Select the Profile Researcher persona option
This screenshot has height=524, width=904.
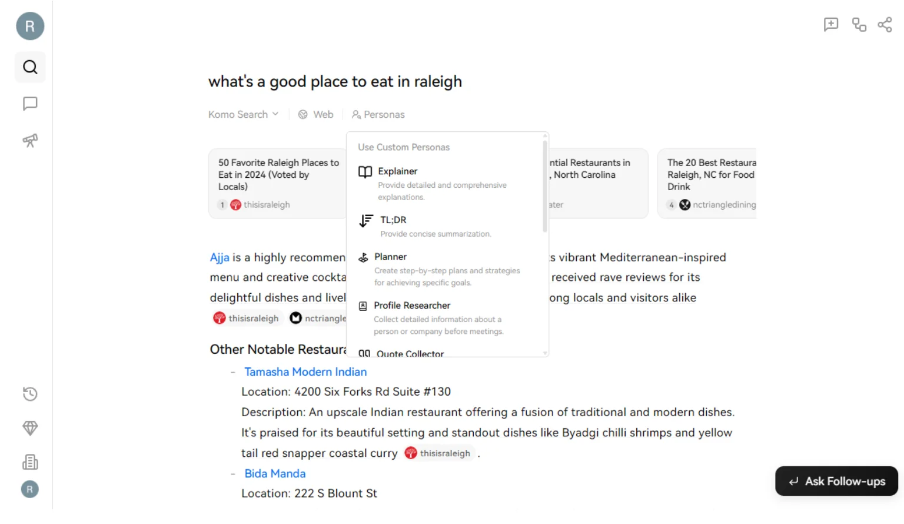pos(412,305)
